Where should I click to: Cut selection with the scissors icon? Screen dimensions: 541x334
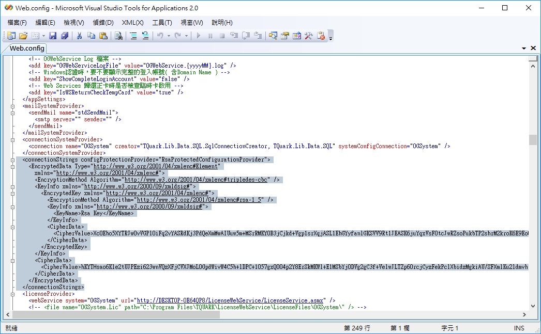pos(79,36)
